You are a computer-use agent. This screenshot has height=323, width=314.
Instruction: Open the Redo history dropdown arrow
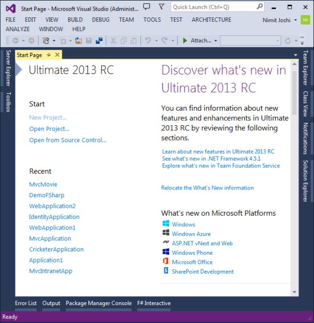(x=173, y=41)
